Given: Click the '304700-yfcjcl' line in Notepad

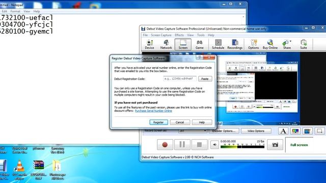Looking at the screenshot, I should click(x=26, y=24).
